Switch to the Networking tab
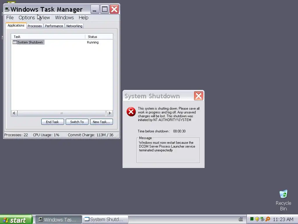The width and height of the screenshot is (298, 224). (74, 26)
